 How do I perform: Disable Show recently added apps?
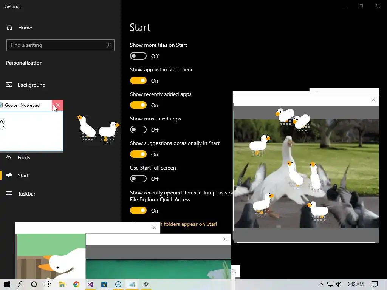click(x=138, y=105)
